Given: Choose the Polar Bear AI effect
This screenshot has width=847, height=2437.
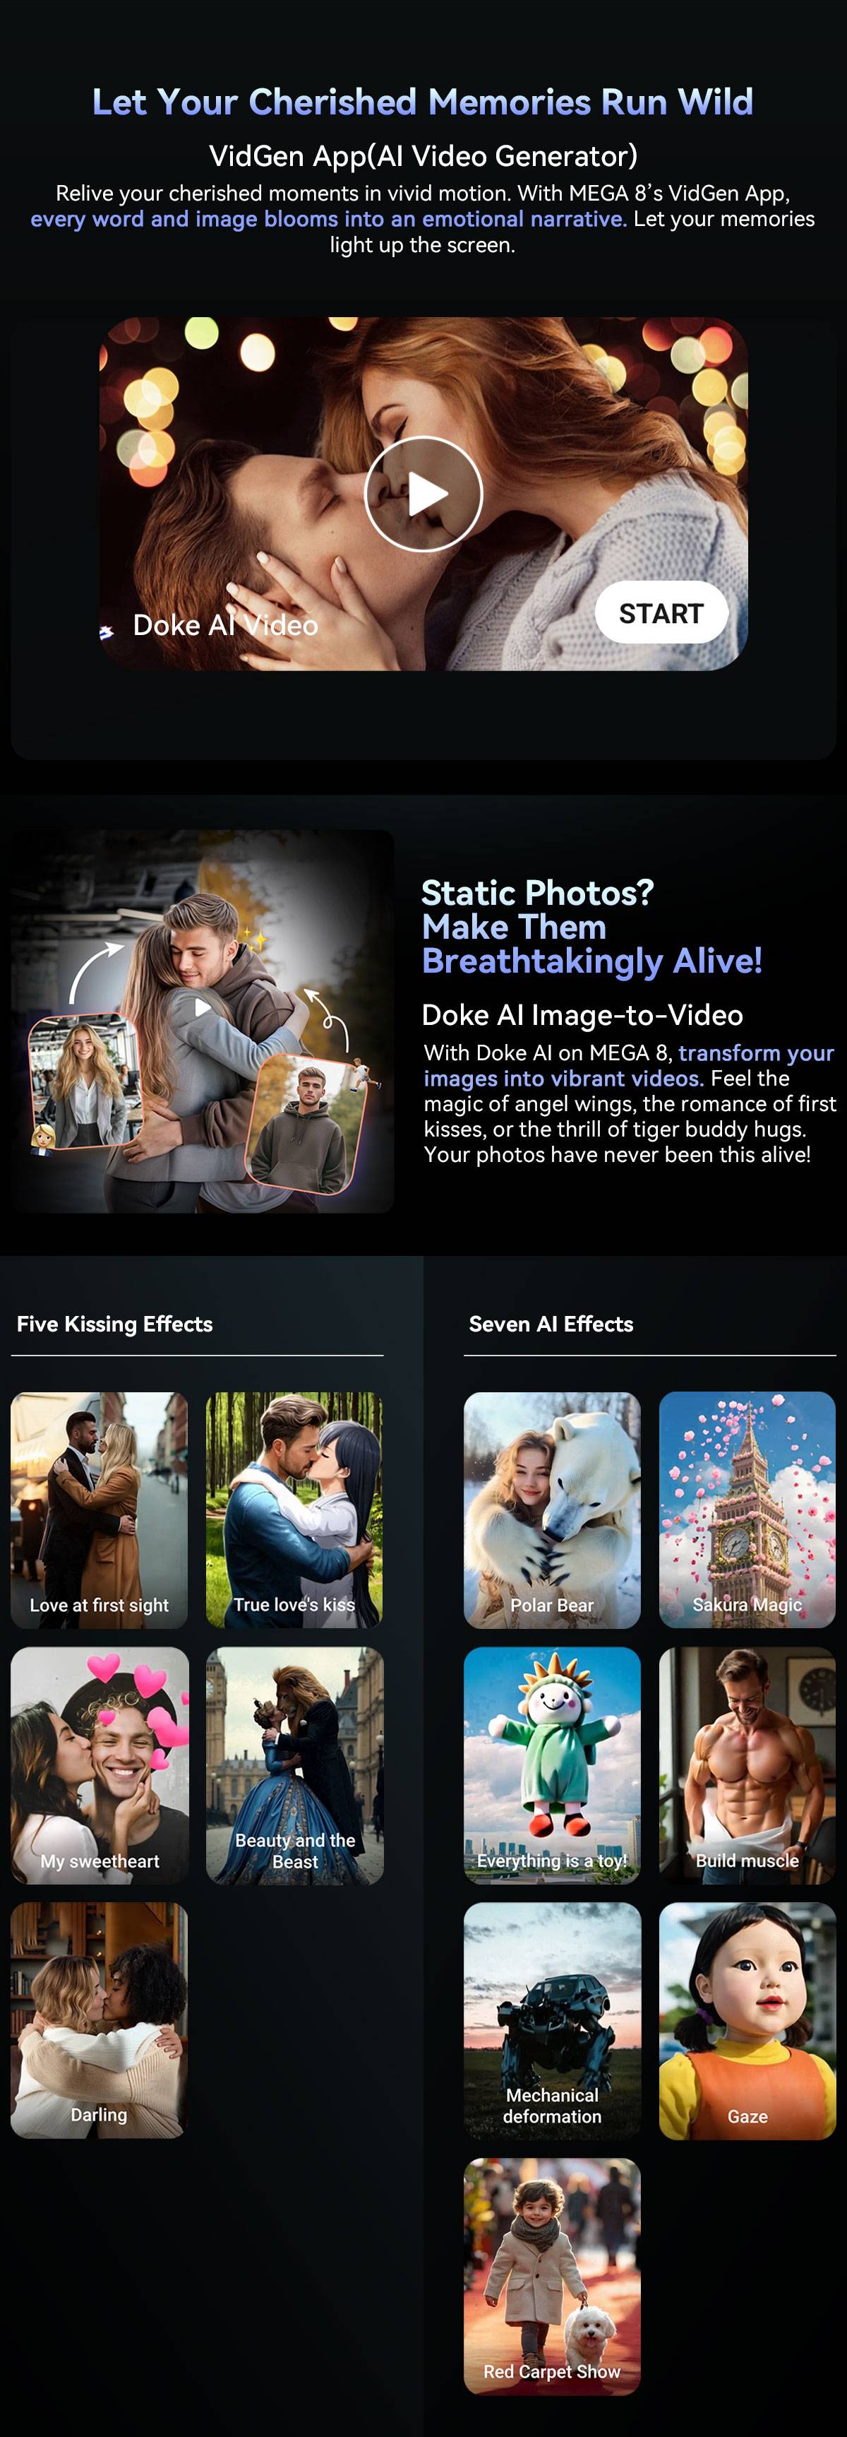Looking at the screenshot, I should [x=552, y=1510].
